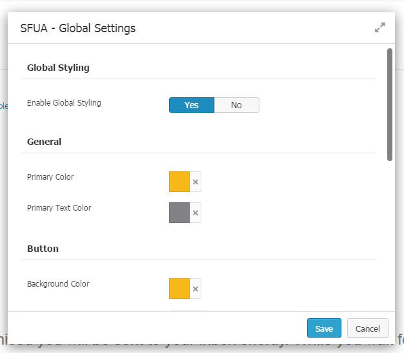Cancel the settings dialog

[x=368, y=329]
